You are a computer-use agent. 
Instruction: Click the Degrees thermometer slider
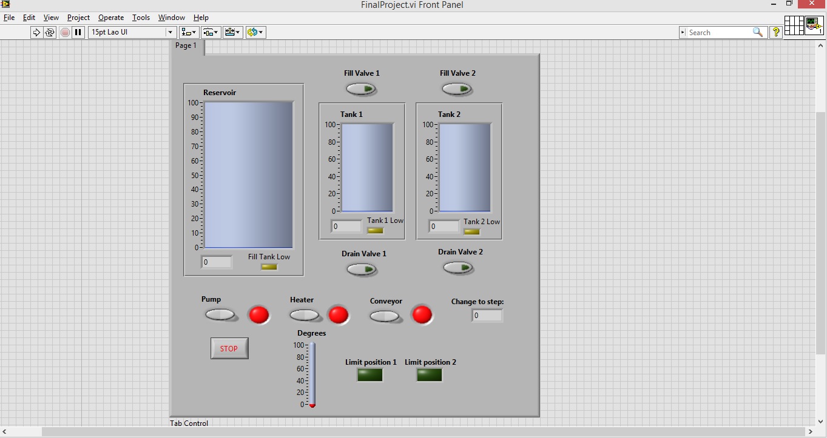[312, 374]
